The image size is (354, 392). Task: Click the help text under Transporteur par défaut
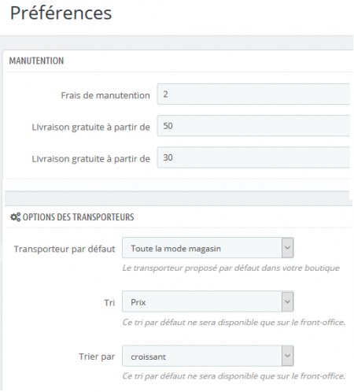(231, 268)
